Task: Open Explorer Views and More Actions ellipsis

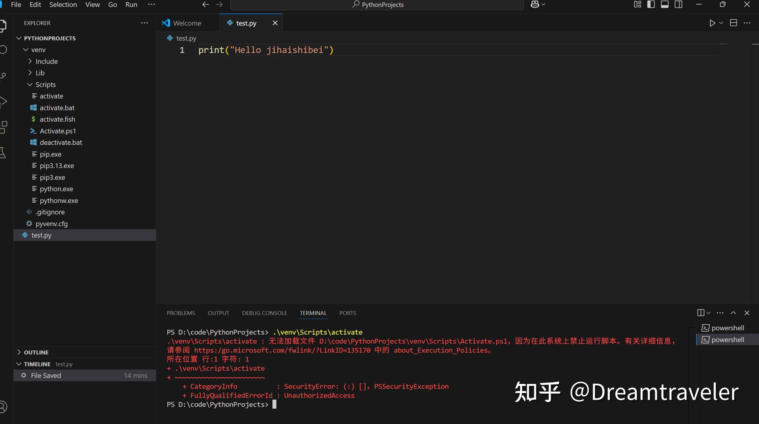Action: pos(145,23)
